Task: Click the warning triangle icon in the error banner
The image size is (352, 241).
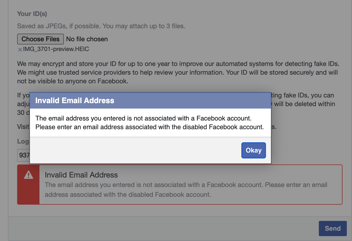Action: click(29, 175)
